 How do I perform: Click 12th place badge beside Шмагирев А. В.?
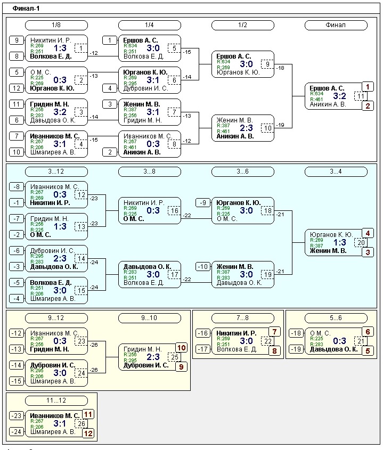88,433
